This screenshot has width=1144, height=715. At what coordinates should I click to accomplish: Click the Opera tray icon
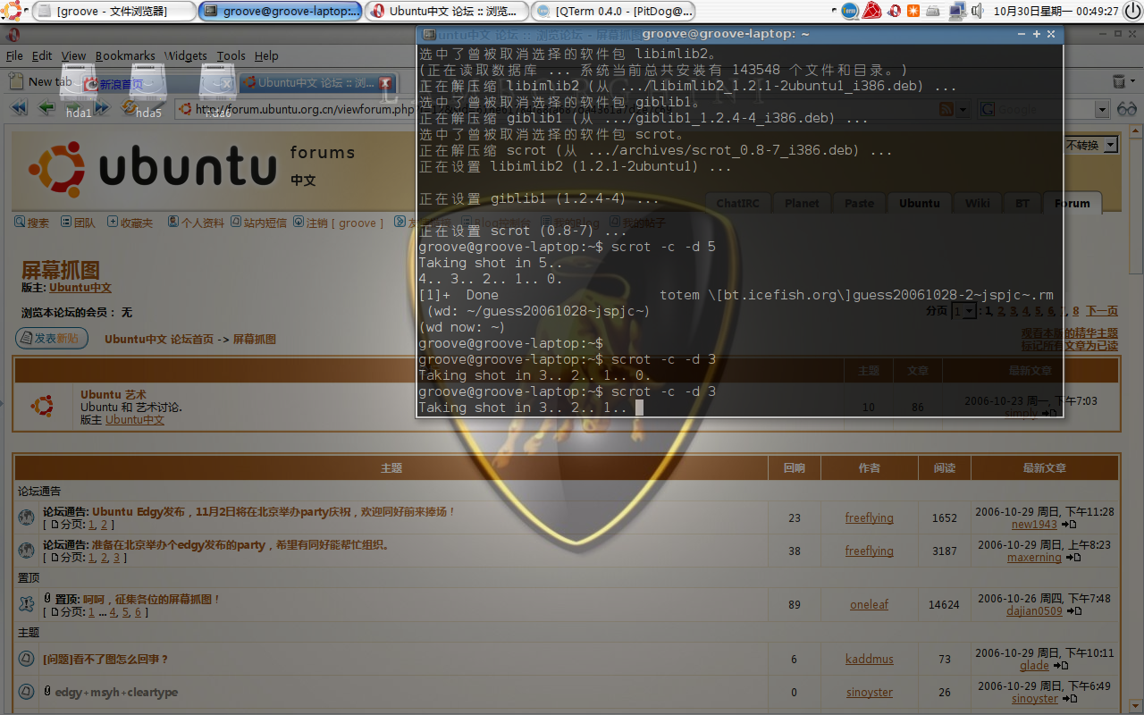[x=893, y=11]
